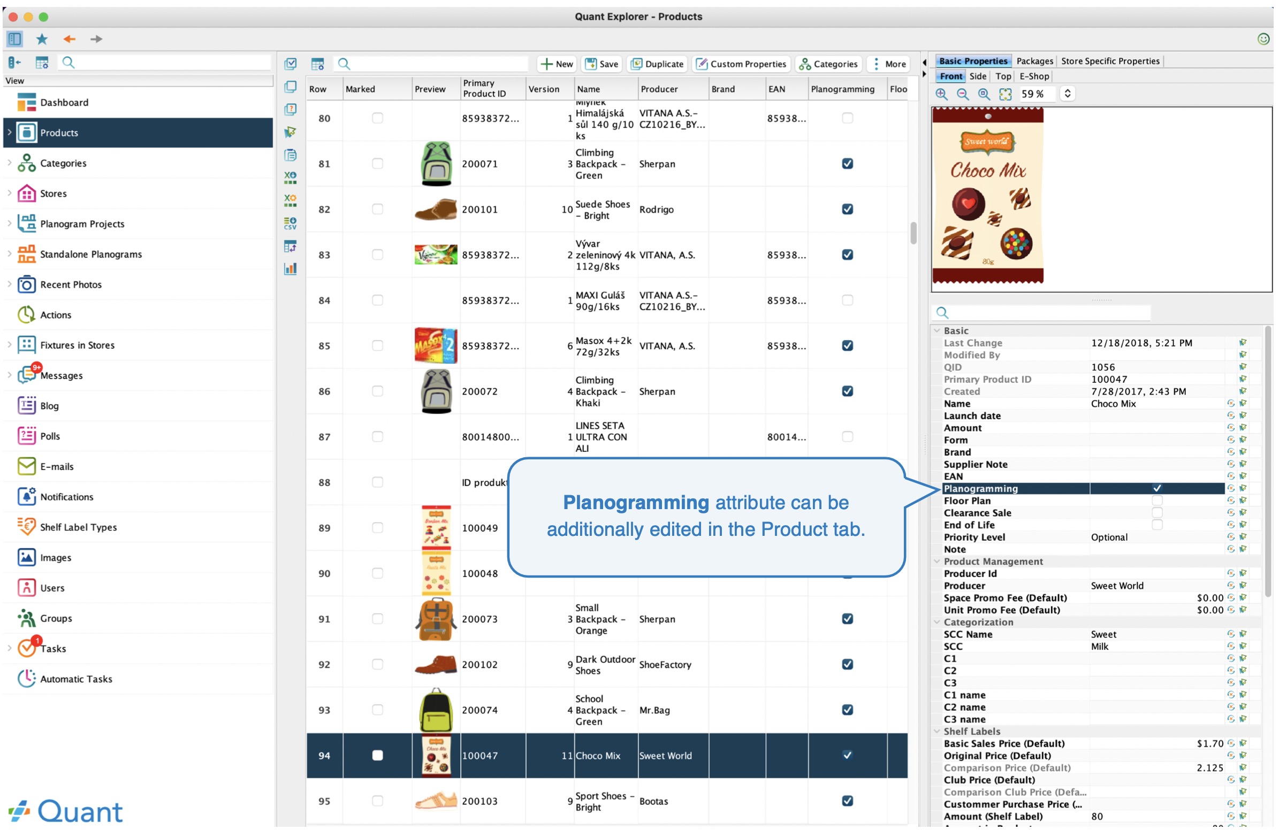Click the bar chart icon
1279x830 pixels.
coord(290,268)
